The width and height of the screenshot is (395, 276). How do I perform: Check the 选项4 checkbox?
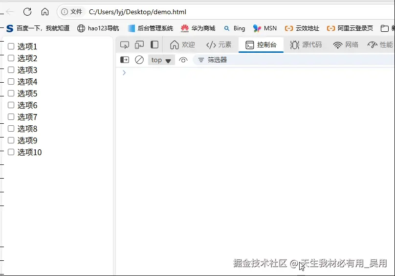coord(11,82)
